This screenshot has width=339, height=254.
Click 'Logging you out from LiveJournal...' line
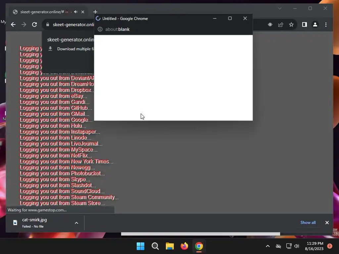click(x=61, y=144)
